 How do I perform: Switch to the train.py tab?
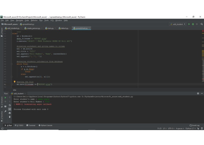tap(50, 28)
